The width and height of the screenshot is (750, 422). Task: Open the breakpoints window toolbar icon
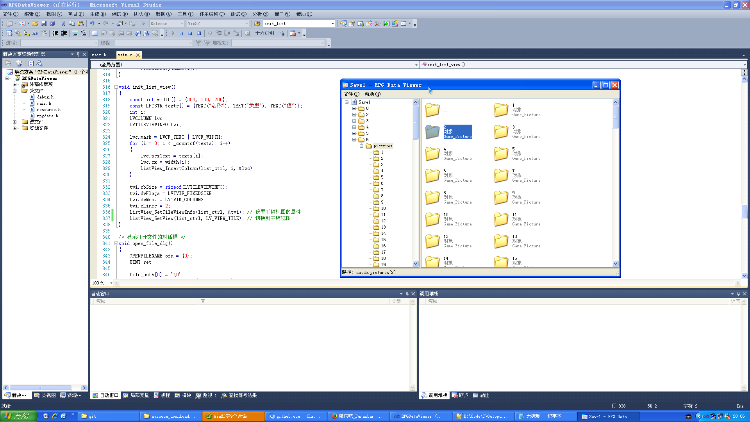tap(293, 33)
